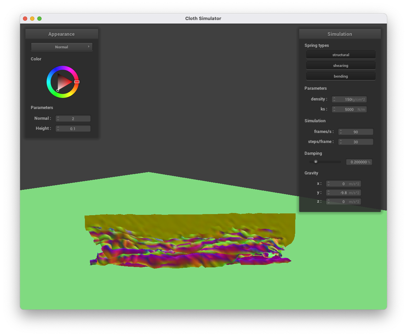Toggle structural spring type

click(341, 55)
